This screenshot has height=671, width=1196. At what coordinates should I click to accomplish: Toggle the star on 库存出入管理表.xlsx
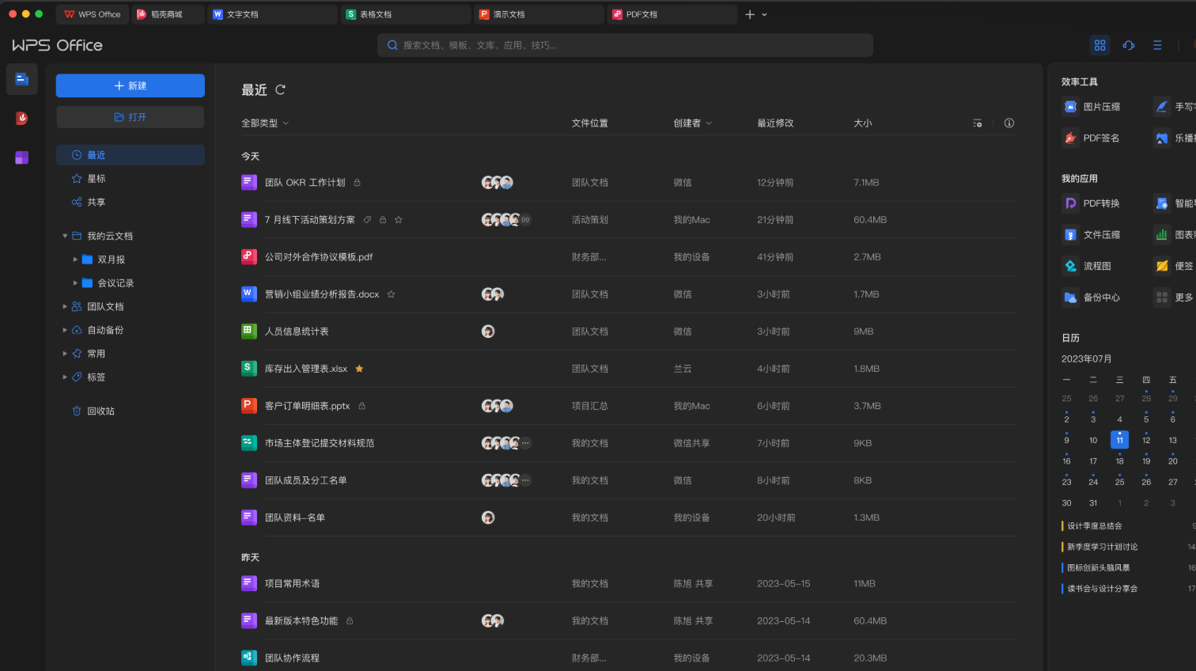point(359,369)
